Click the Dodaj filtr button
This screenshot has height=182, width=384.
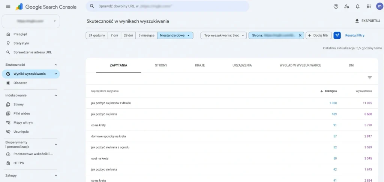319,36
